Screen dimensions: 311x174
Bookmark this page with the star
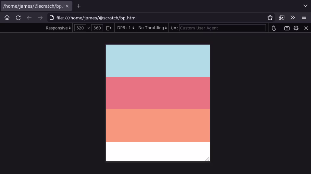point(270,18)
